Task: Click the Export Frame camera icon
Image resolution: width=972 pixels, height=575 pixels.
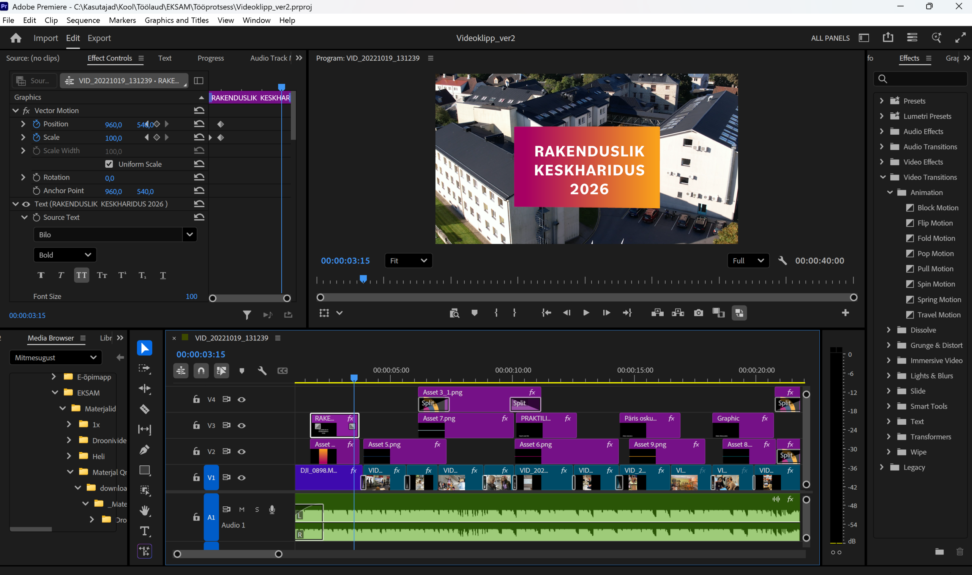Action: click(x=698, y=313)
